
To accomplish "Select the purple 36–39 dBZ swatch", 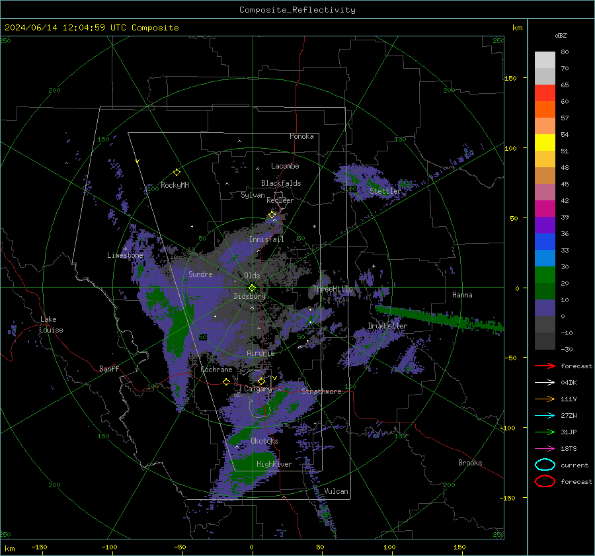I will click(x=545, y=225).
